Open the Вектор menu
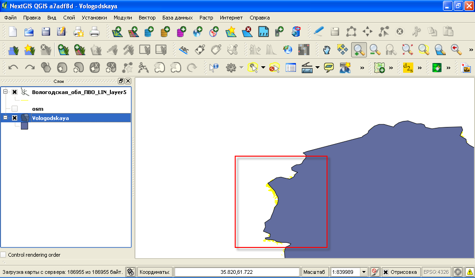This screenshot has width=475, height=278. pyautogui.click(x=147, y=18)
